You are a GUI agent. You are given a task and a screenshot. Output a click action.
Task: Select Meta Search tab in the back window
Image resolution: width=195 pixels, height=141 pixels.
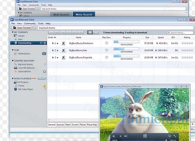click(x=84, y=14)
